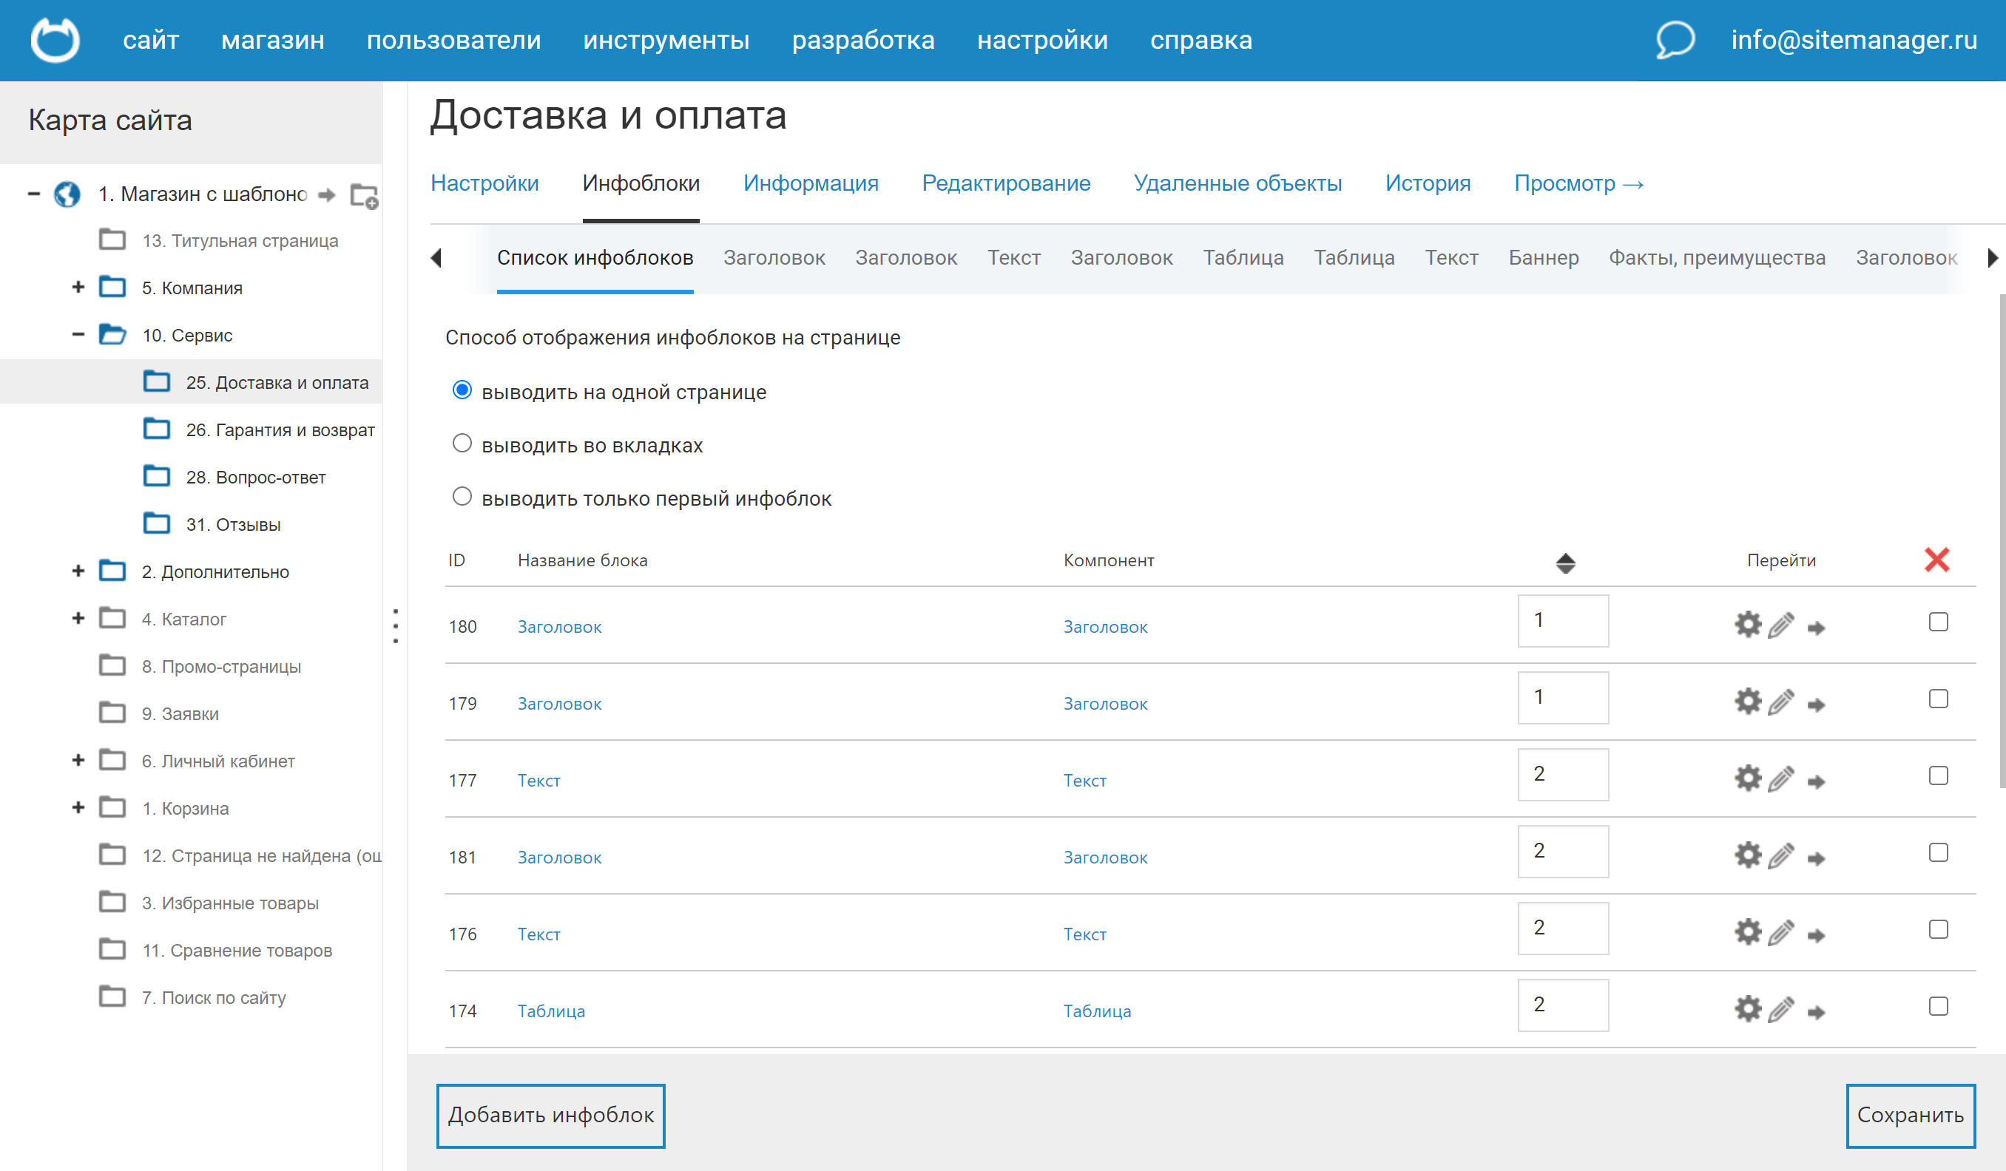Switch to the Информация tab

[x=811, y=183]
